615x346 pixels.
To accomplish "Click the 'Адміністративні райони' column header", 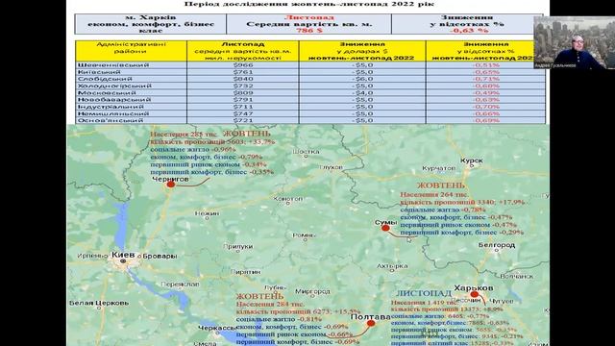I will tap(131, 51).
